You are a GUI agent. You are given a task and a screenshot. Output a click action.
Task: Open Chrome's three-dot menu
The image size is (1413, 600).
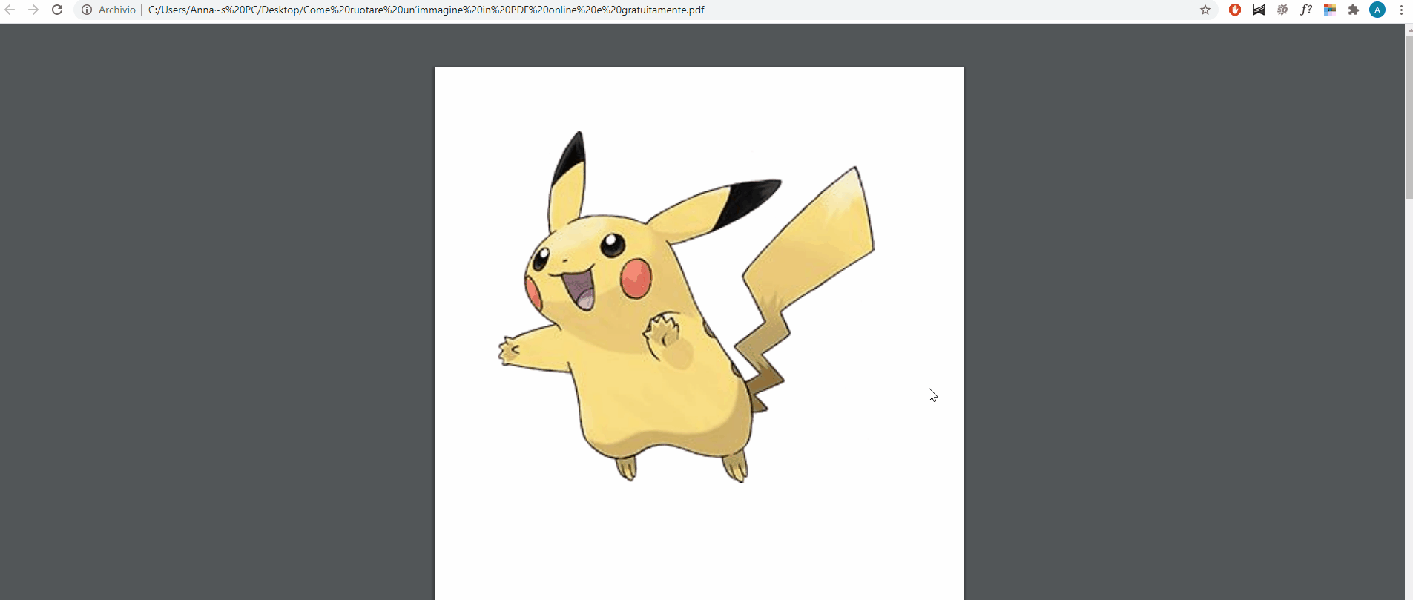click(1401, 10)
